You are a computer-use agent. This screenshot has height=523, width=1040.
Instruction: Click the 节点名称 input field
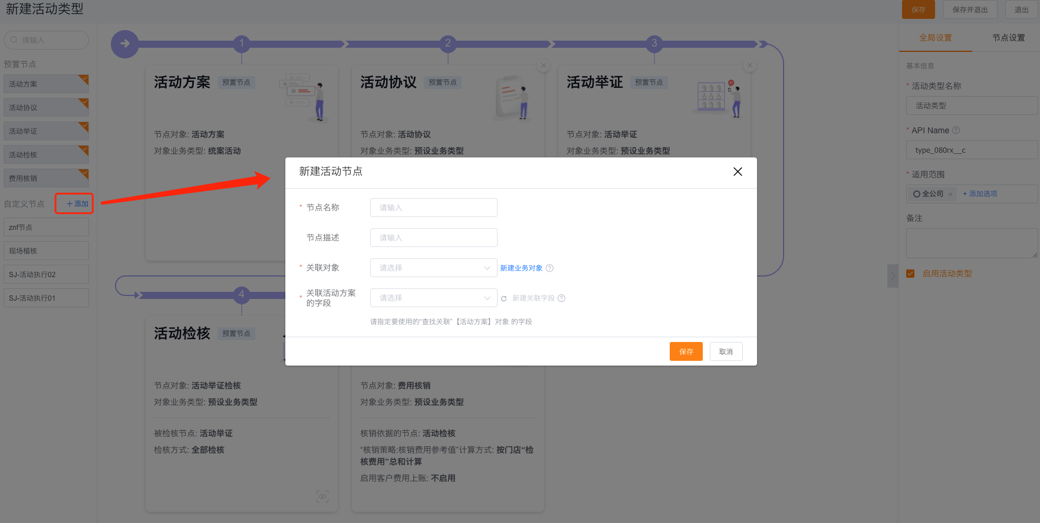pos(433,208)
